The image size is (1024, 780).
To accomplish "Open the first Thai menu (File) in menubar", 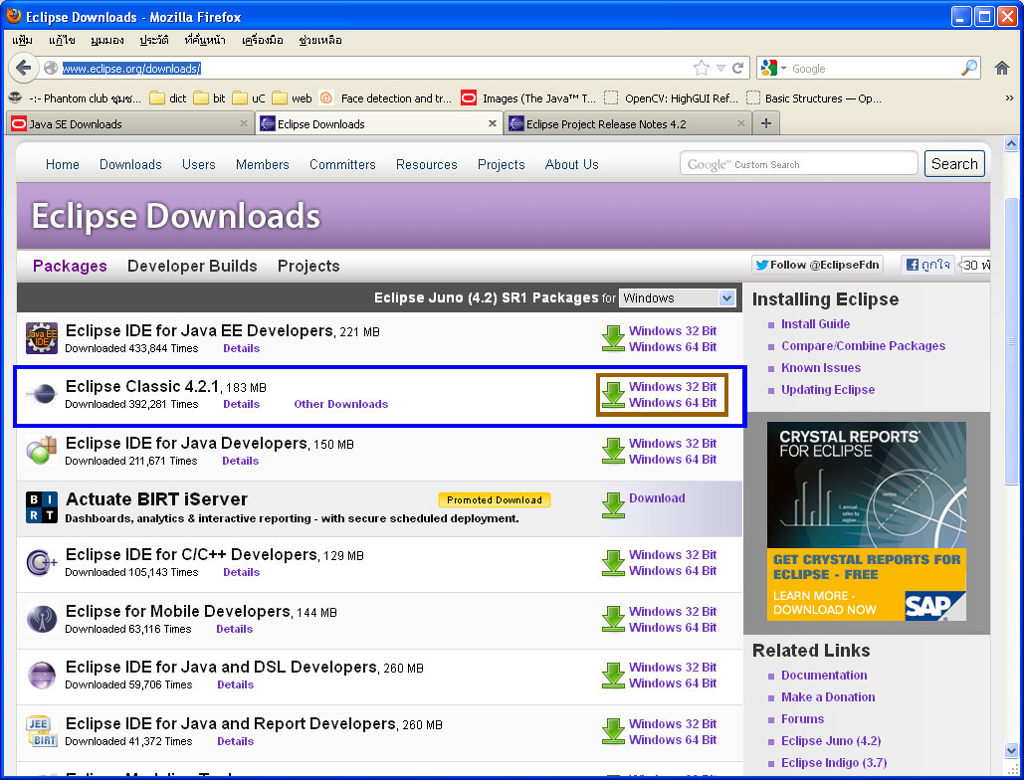I will tap(22, 40).
